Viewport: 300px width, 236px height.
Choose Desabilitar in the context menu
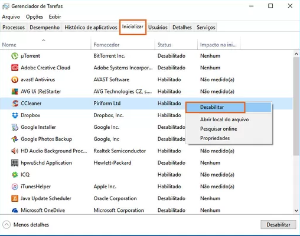click(229, 107)
